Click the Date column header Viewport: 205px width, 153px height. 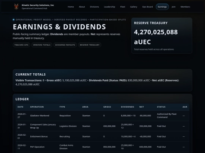(20, 107)
